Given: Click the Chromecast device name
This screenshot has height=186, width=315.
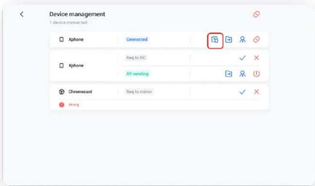Looking at the screenshot, I should pyautogui.click(x=80, y=92).
